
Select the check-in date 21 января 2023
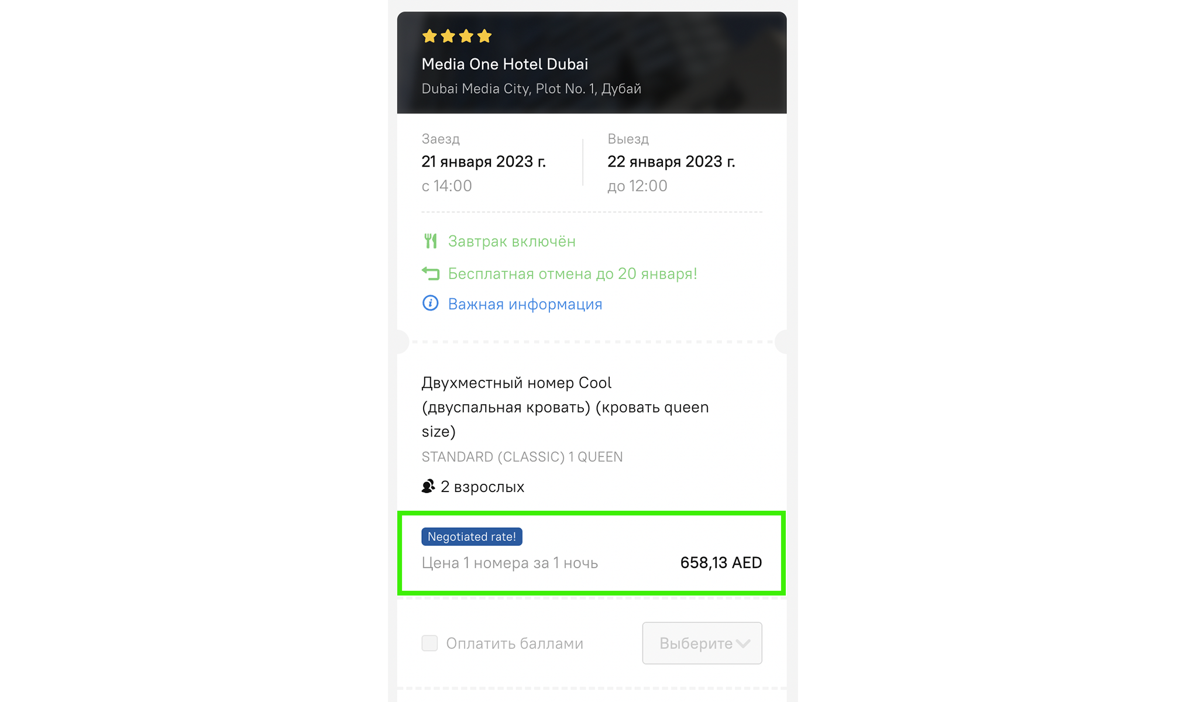click(483, 161)
